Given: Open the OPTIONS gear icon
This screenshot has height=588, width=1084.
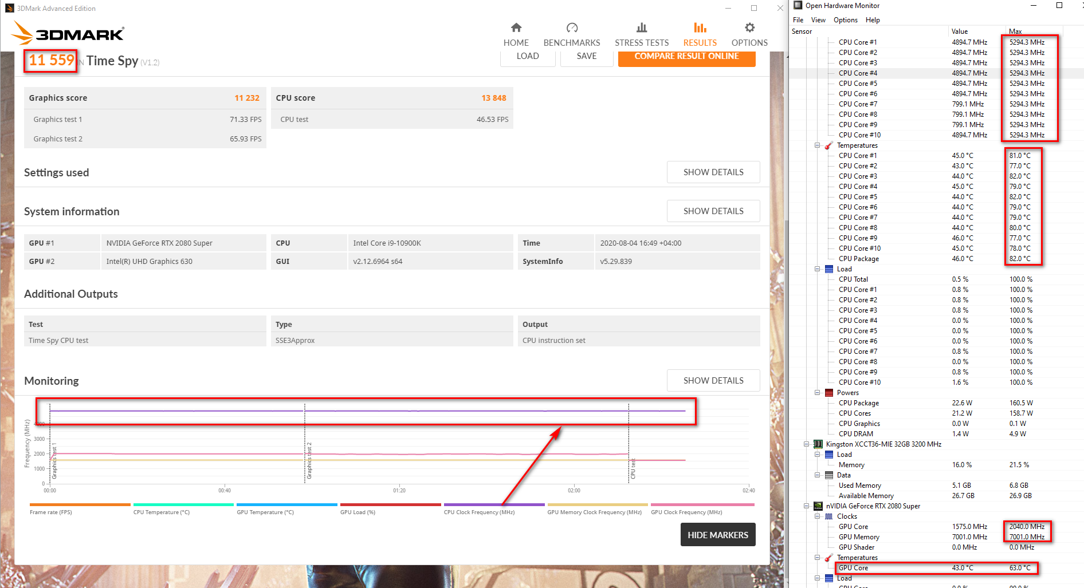Looking at the screenshot, I should 749,27.
